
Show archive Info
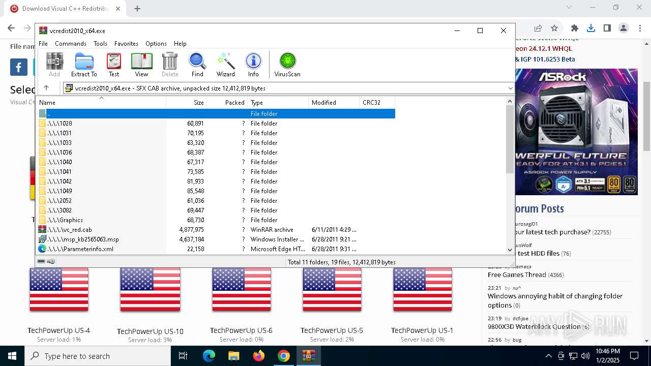253,65
